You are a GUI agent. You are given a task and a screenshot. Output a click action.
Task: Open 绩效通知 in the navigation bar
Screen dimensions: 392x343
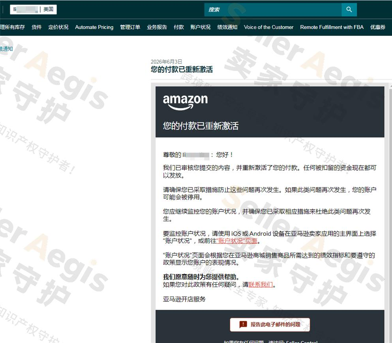pyautogui.click(x=227, y=27)
